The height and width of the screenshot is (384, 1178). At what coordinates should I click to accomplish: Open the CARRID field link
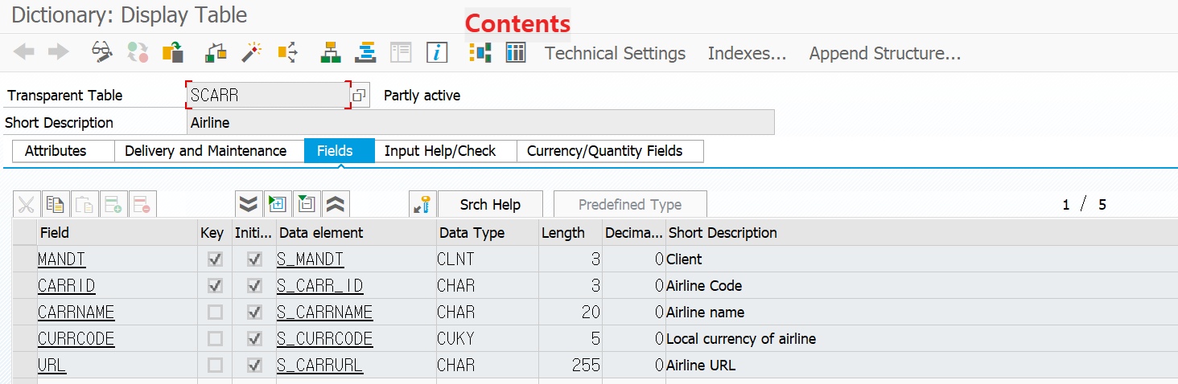pos(66,286)
